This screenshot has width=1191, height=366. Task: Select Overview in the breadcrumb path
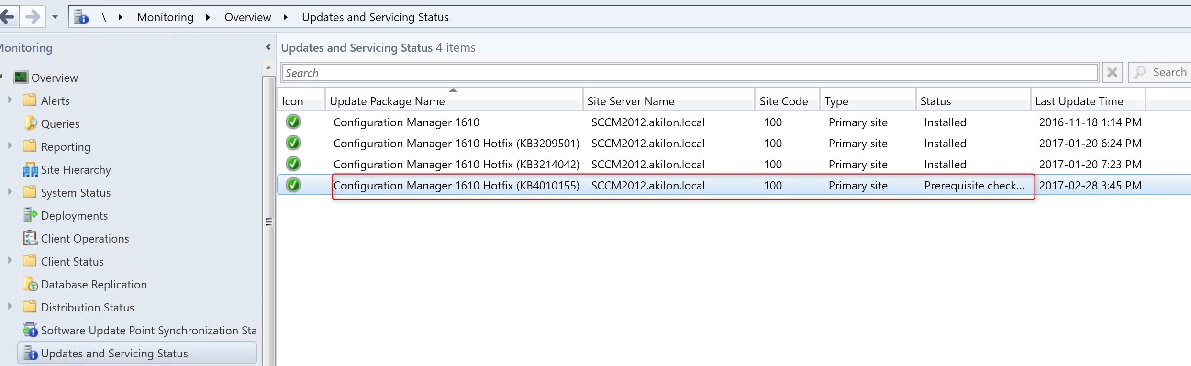coord(247,17)
